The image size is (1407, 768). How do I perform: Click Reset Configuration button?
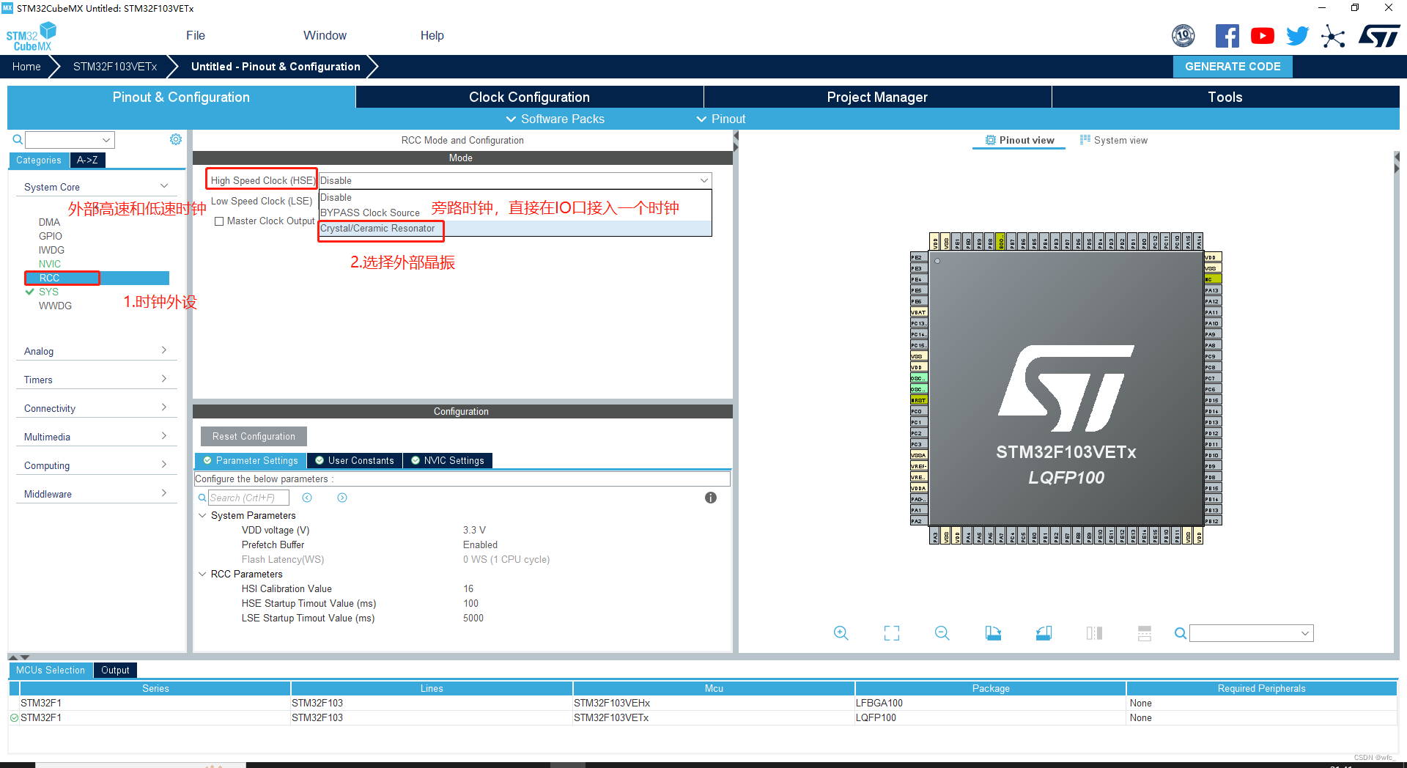click(x=254, y=436)
